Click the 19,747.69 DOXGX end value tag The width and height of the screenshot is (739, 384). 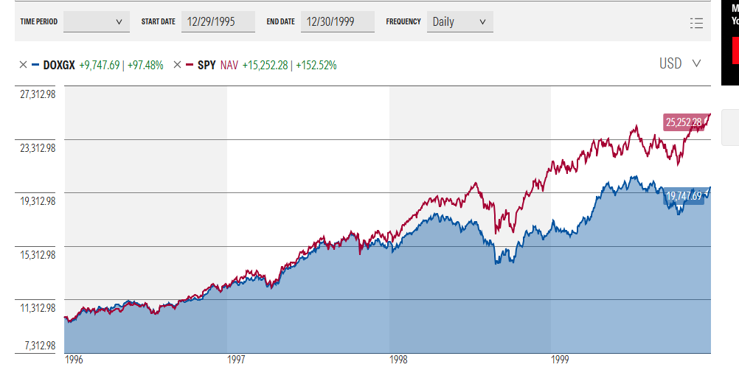(684, 196)
